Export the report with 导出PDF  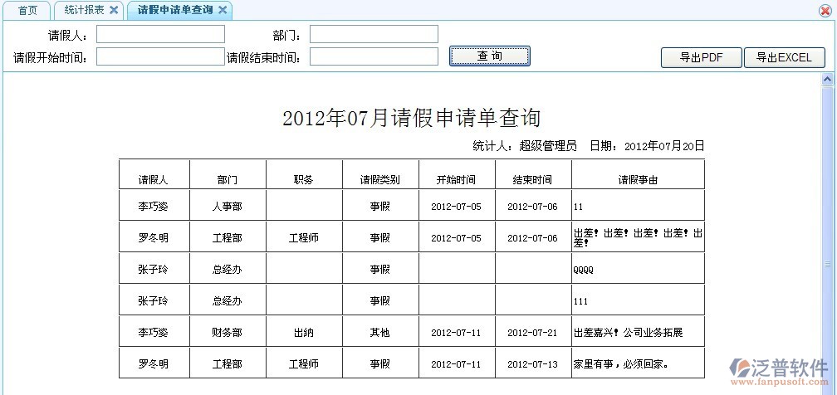point(701,57)
